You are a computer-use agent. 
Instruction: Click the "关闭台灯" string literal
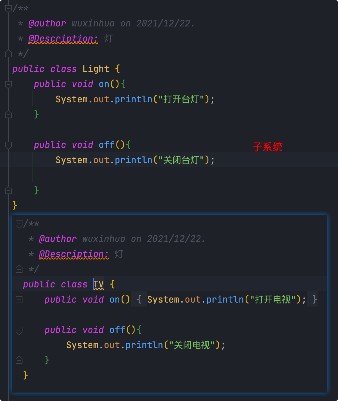[x=181, y=160]
